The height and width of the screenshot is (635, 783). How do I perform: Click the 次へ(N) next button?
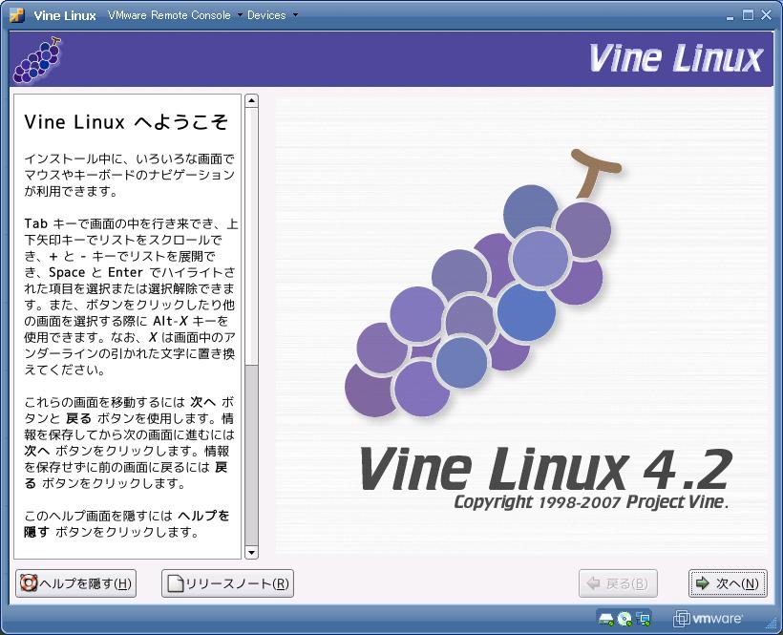(728, 583)
